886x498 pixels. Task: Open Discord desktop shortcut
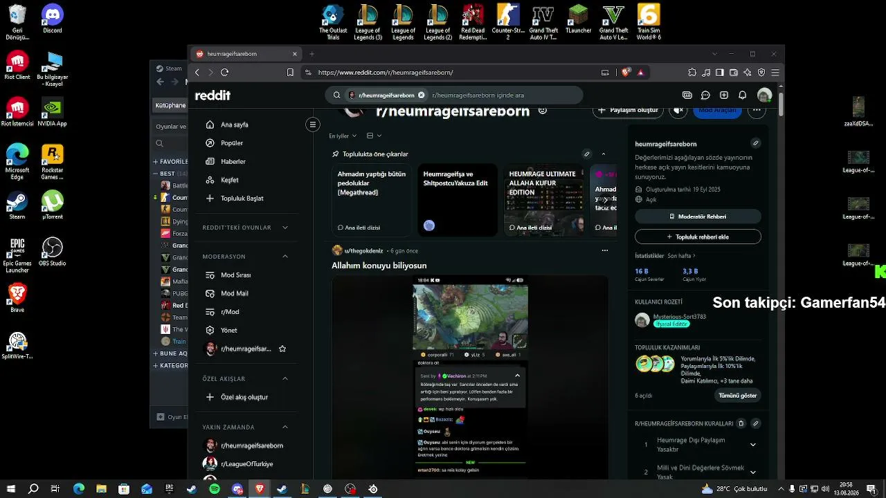click(53, 19)
